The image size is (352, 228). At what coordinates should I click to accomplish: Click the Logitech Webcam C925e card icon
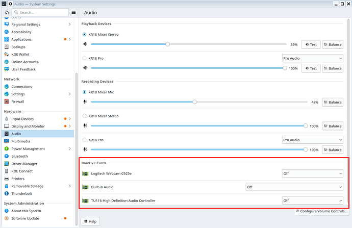(85, 173)
